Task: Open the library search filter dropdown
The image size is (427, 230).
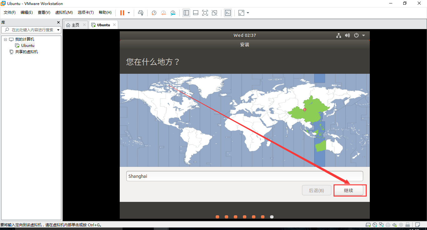Action: click(x=58, y=30)
